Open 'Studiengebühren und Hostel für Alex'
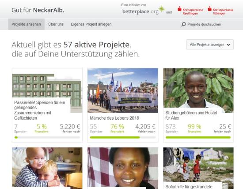 point(191,115)
